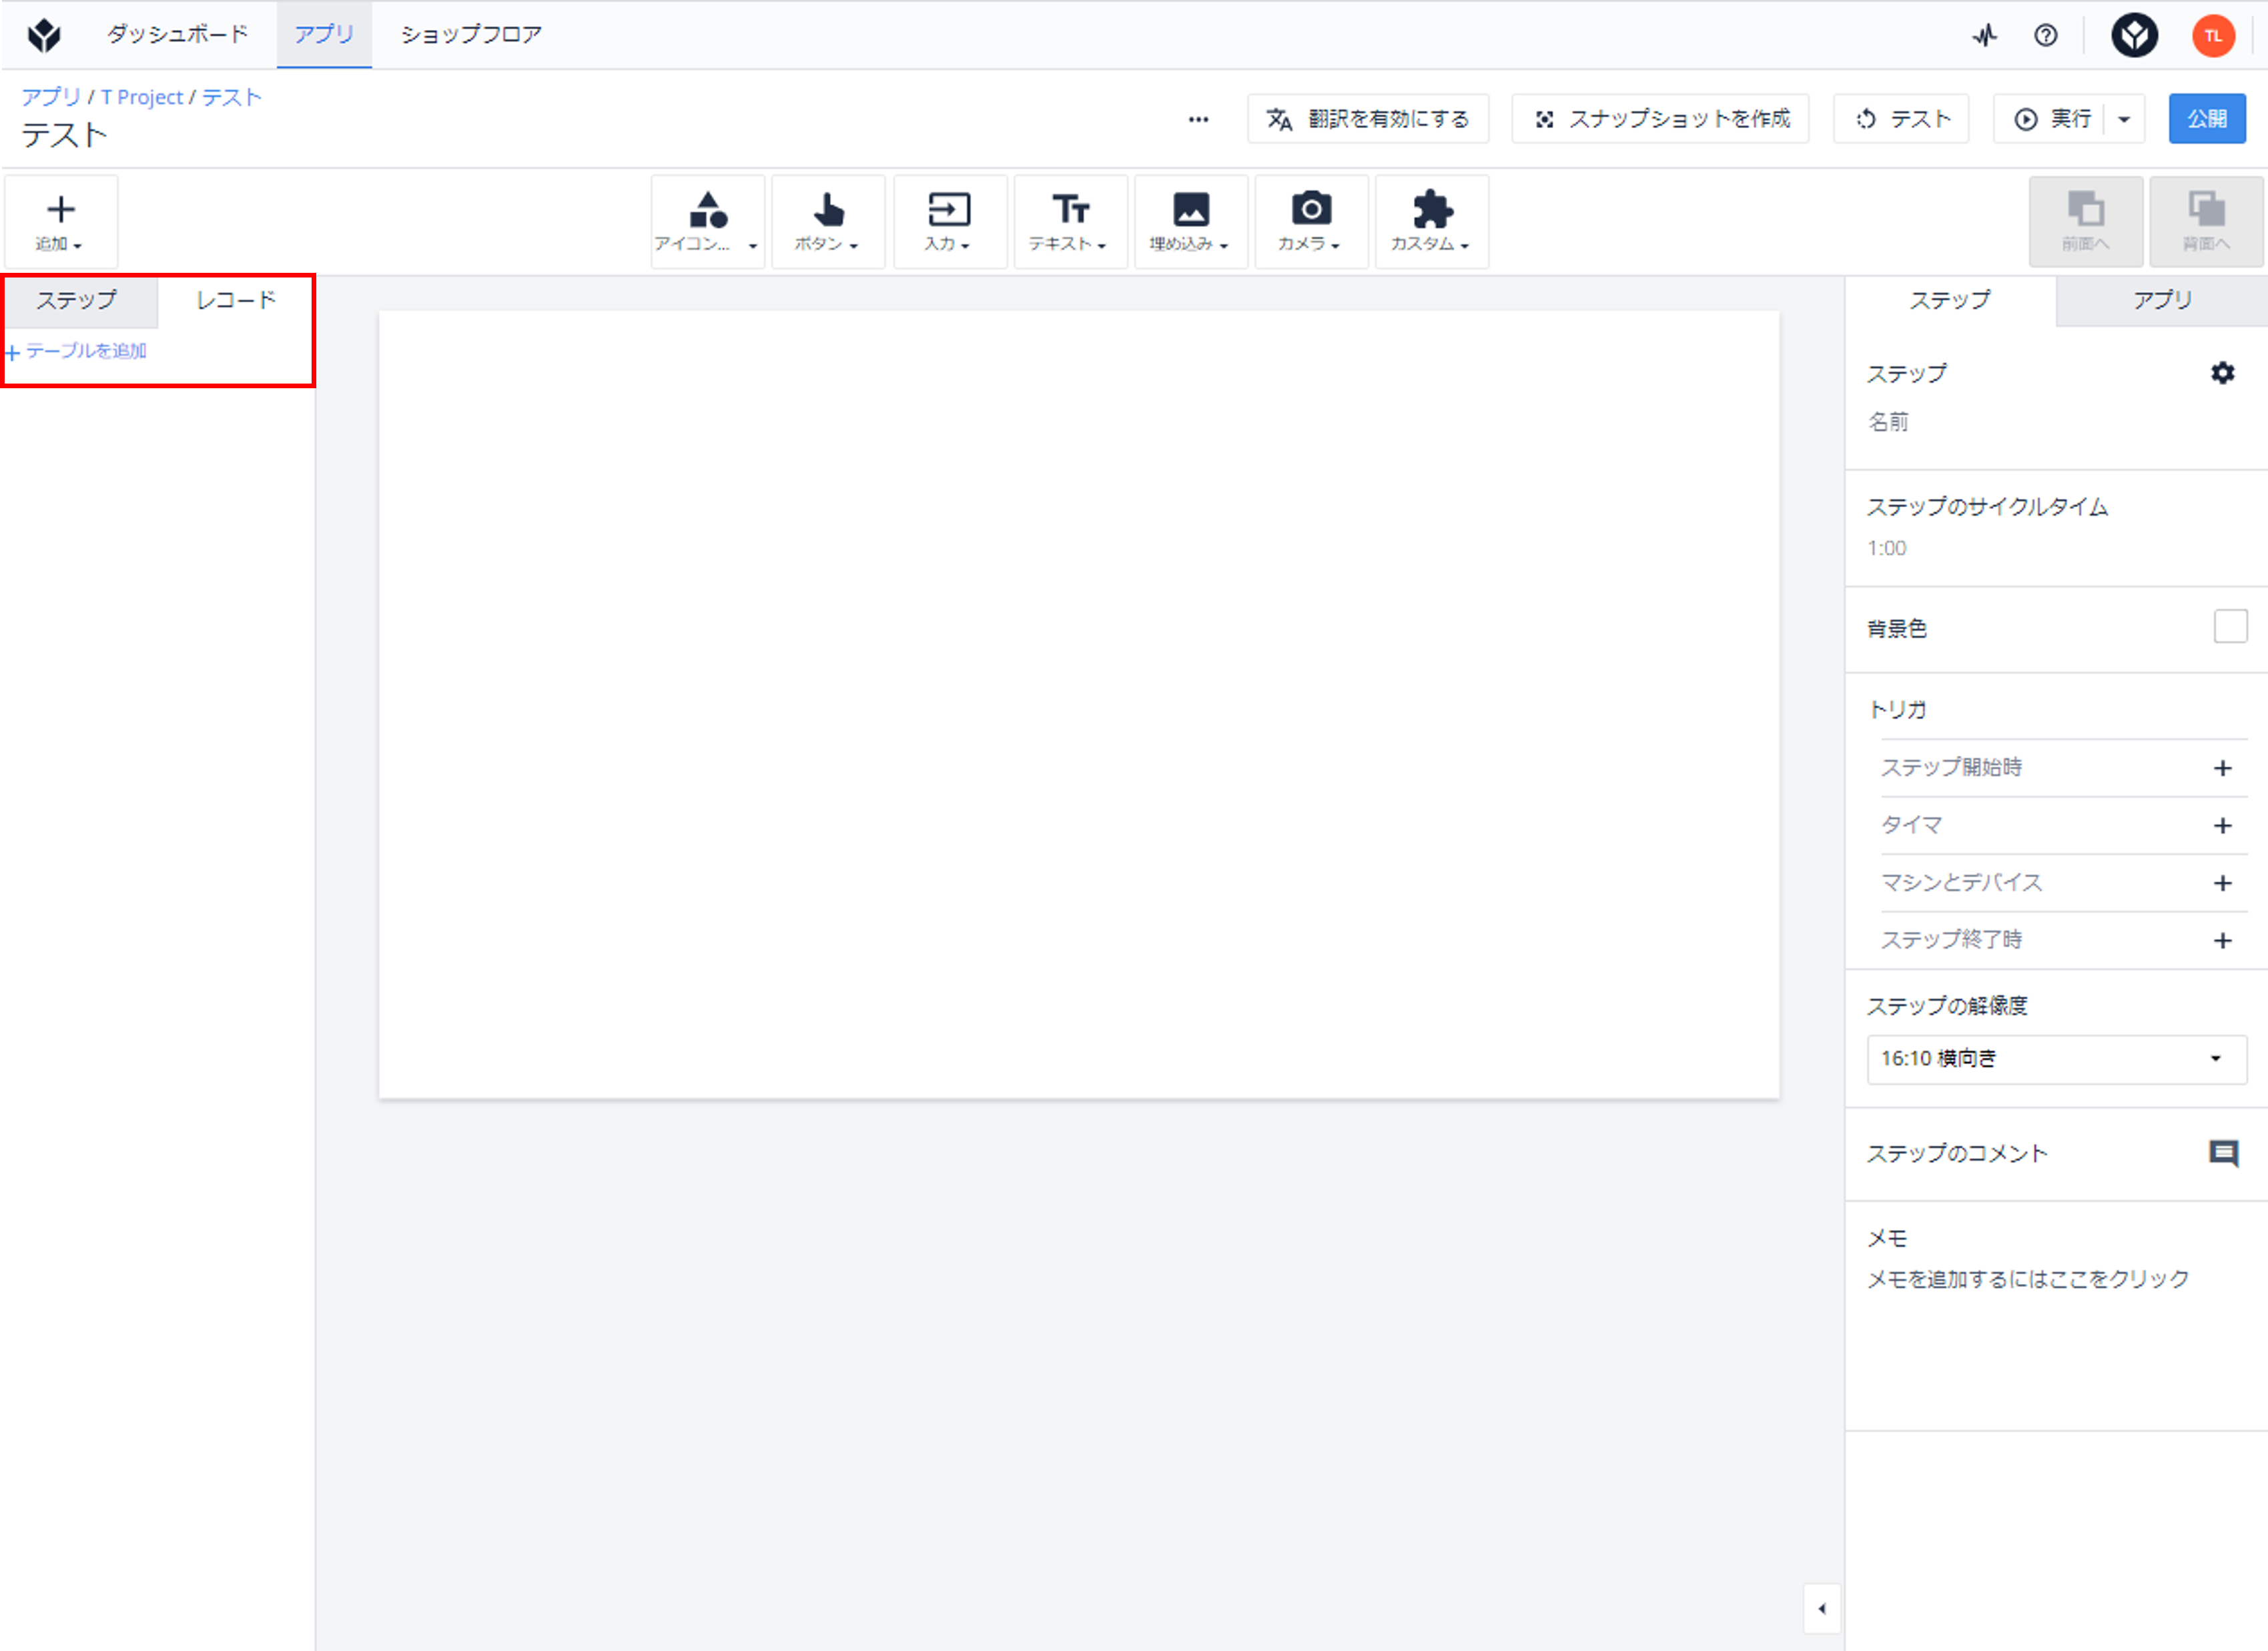Open the カスタム puzzle widget menu
This screenshot has width=2268, height=1651.
(1432, 221)
